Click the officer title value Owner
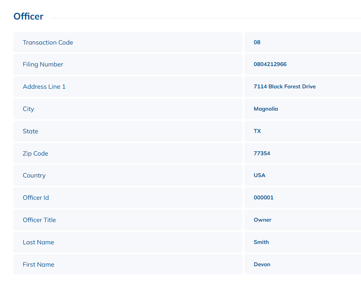The image size is (361, 285). point(262,220)
